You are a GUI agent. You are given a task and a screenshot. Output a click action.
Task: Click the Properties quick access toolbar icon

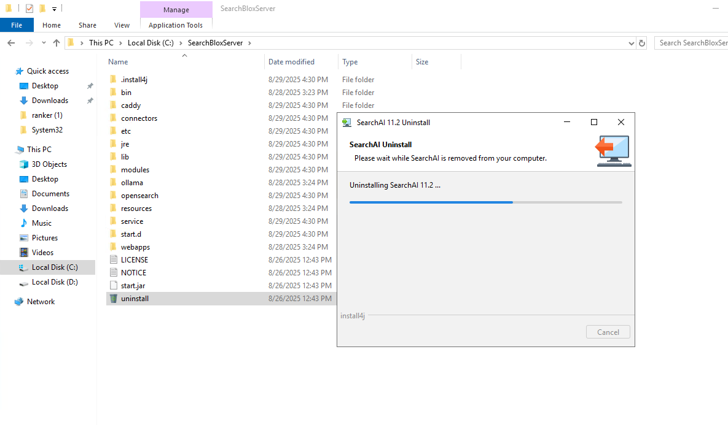[29, 9]
